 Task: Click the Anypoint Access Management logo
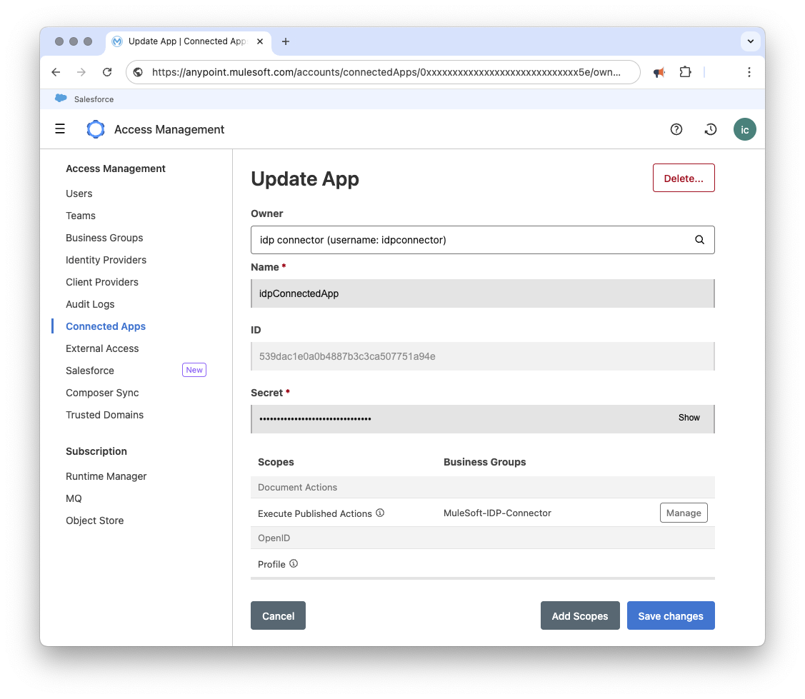pyautogui.click(x=95, y=129)
